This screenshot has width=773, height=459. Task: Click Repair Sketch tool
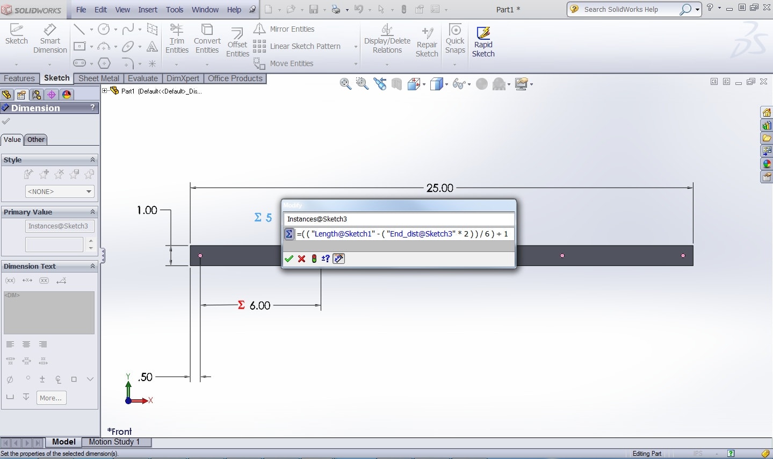coord(427,42)
